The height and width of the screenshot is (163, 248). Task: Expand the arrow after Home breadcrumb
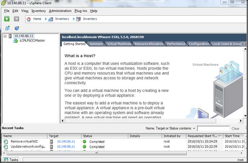(46, 19)
